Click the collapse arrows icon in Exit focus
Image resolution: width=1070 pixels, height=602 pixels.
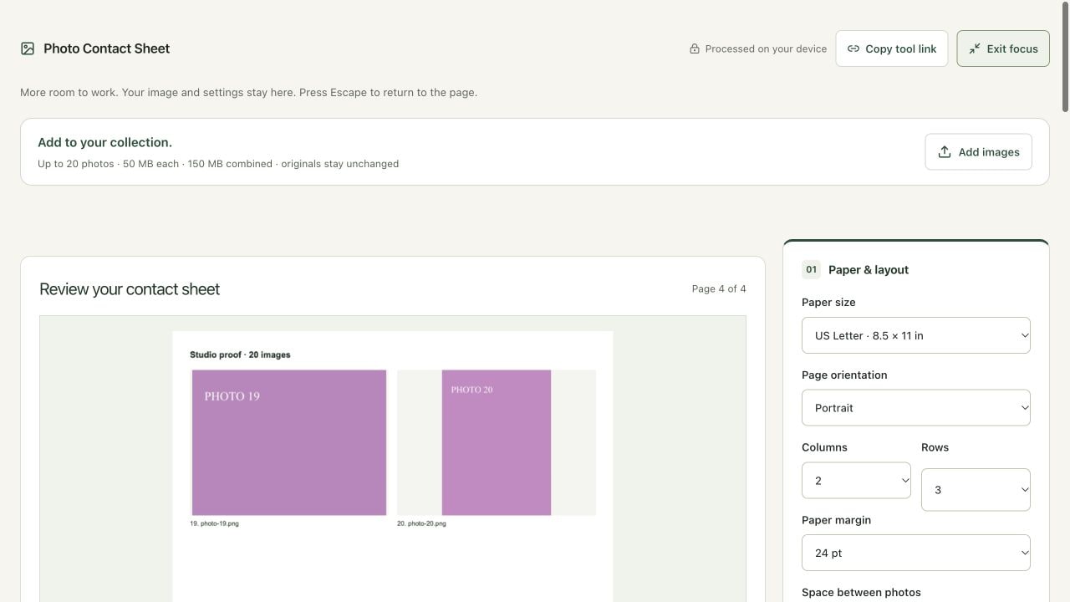click(x=975, y=48)
